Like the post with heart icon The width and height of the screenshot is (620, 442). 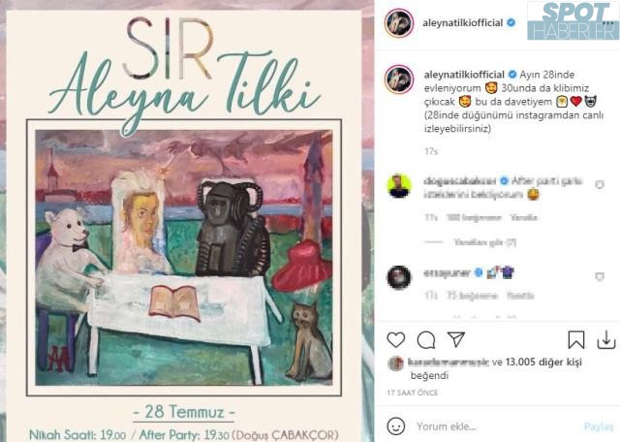point(396,340)
